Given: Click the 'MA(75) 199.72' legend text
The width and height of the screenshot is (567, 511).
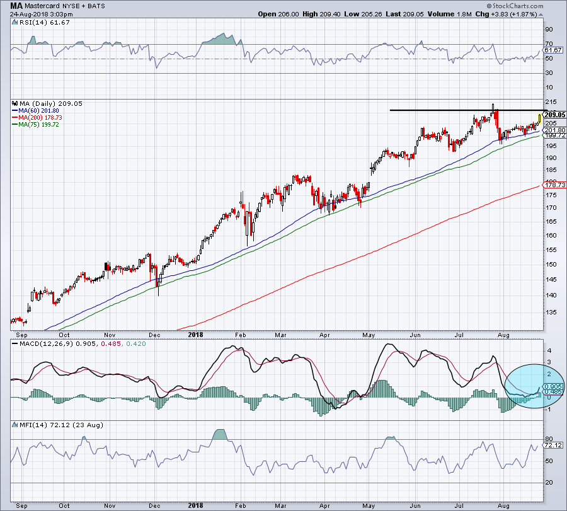Looking at the screenshot, I should [x=38, y=124].
